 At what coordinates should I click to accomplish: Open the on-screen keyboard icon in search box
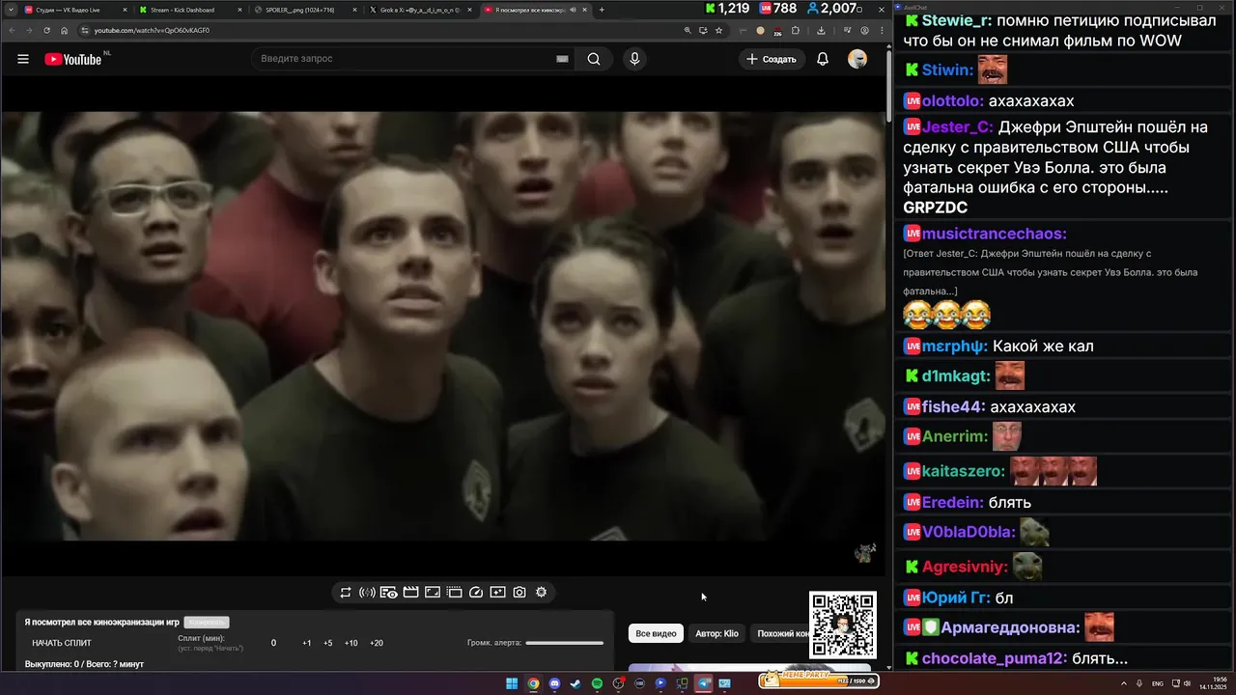pyautogui.click(x=562, y=59)
